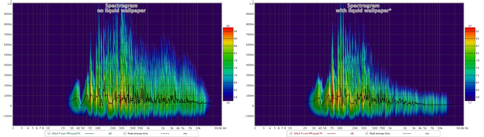Screen dimensions: 484x137
Task: Toggle the 'SALA P com PPLiquid P1' checkbox
Action: (291, 133)
